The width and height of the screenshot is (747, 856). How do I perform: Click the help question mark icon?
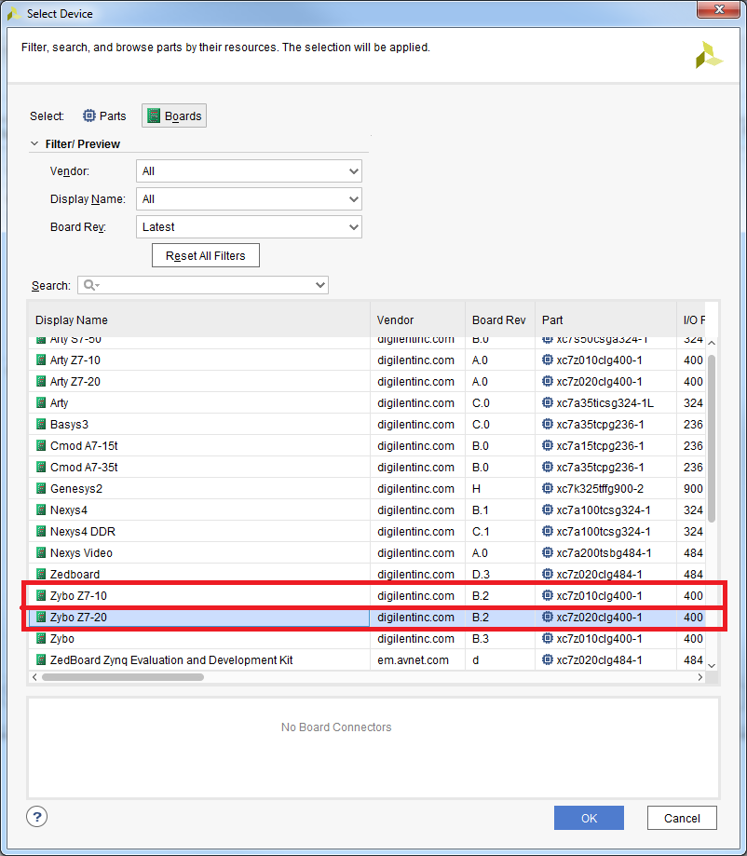(x=36, y=817)
